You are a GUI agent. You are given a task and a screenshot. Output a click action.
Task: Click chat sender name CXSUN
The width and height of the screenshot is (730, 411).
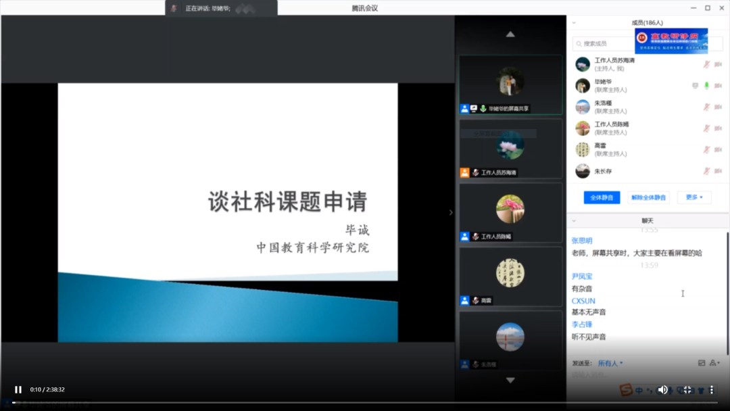point(583,301)
